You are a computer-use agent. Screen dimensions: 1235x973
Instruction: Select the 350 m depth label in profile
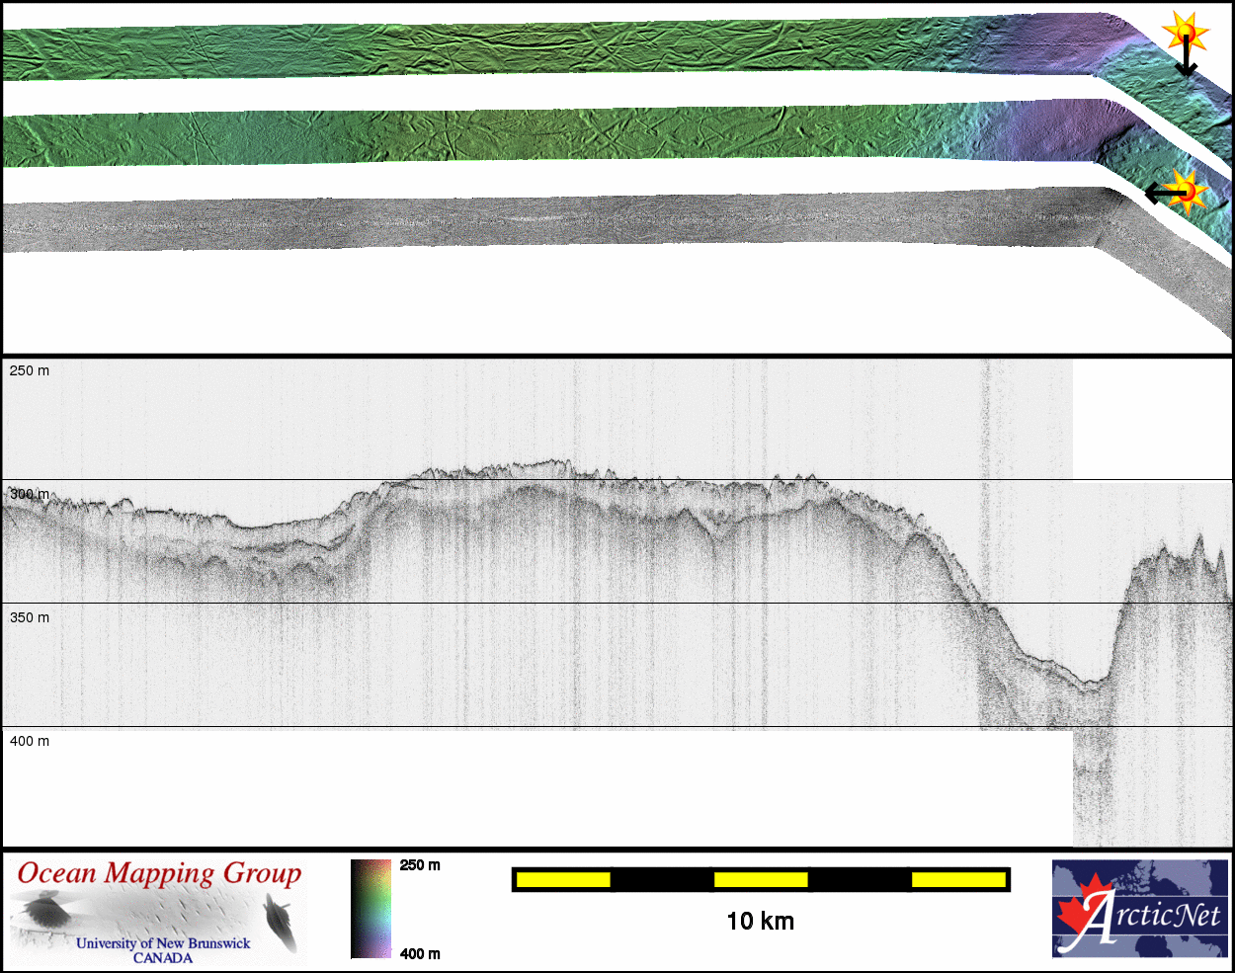30,617
